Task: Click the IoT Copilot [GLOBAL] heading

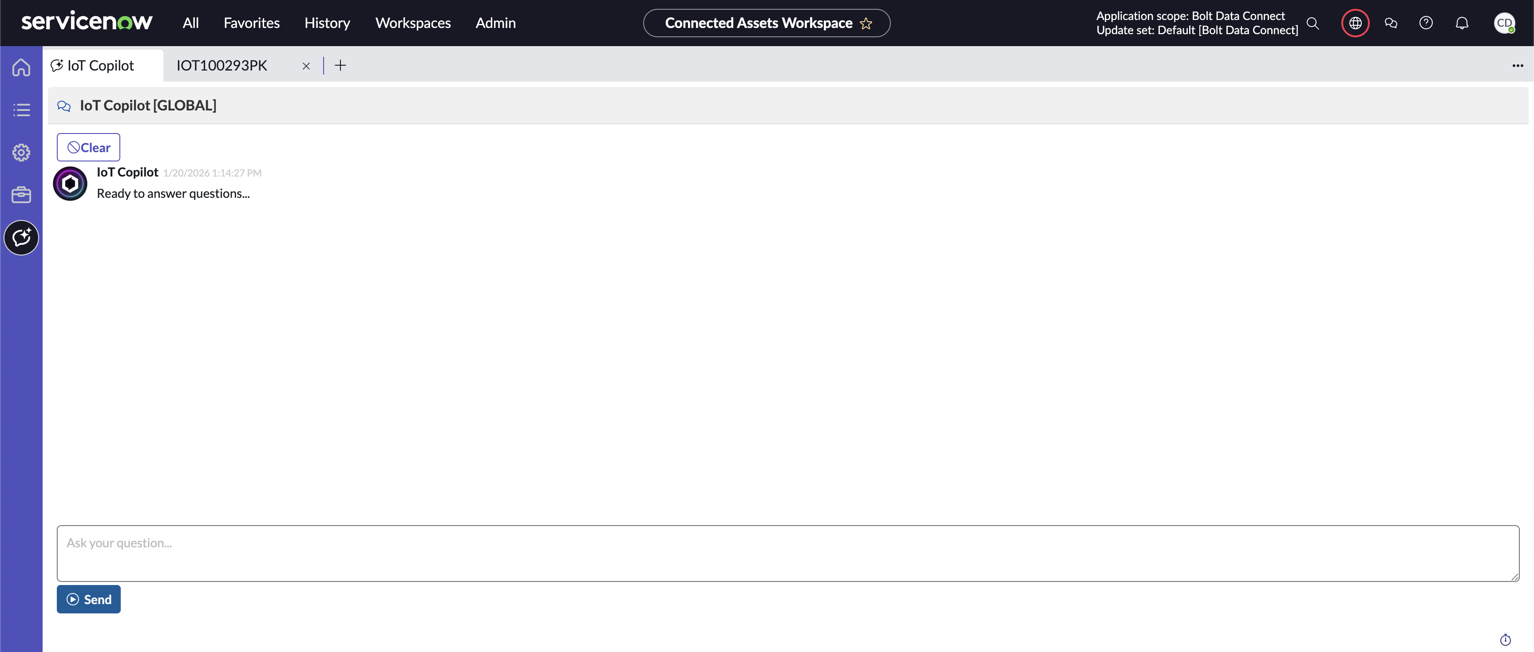Action: pyautogui.click(x=148, y=105)
